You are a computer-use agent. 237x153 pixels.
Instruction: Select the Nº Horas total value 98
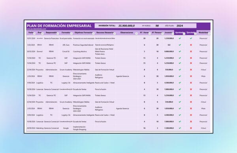click(157, 26)
